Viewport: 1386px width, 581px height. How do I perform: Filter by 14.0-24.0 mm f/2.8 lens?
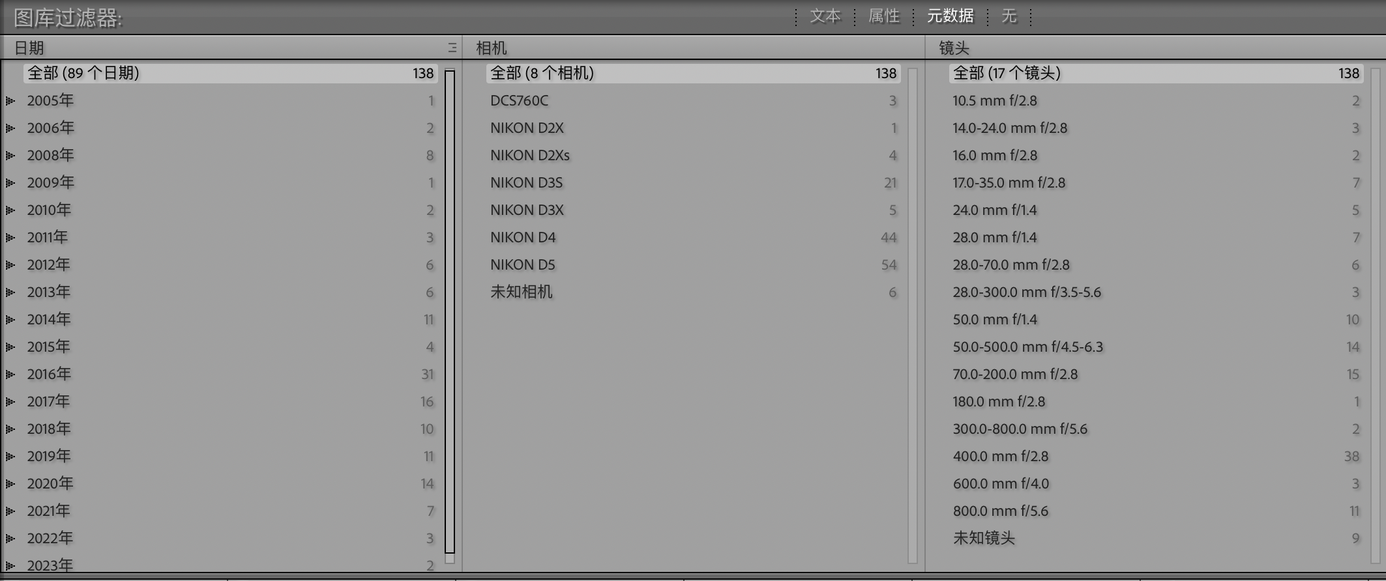[1157, 128]
